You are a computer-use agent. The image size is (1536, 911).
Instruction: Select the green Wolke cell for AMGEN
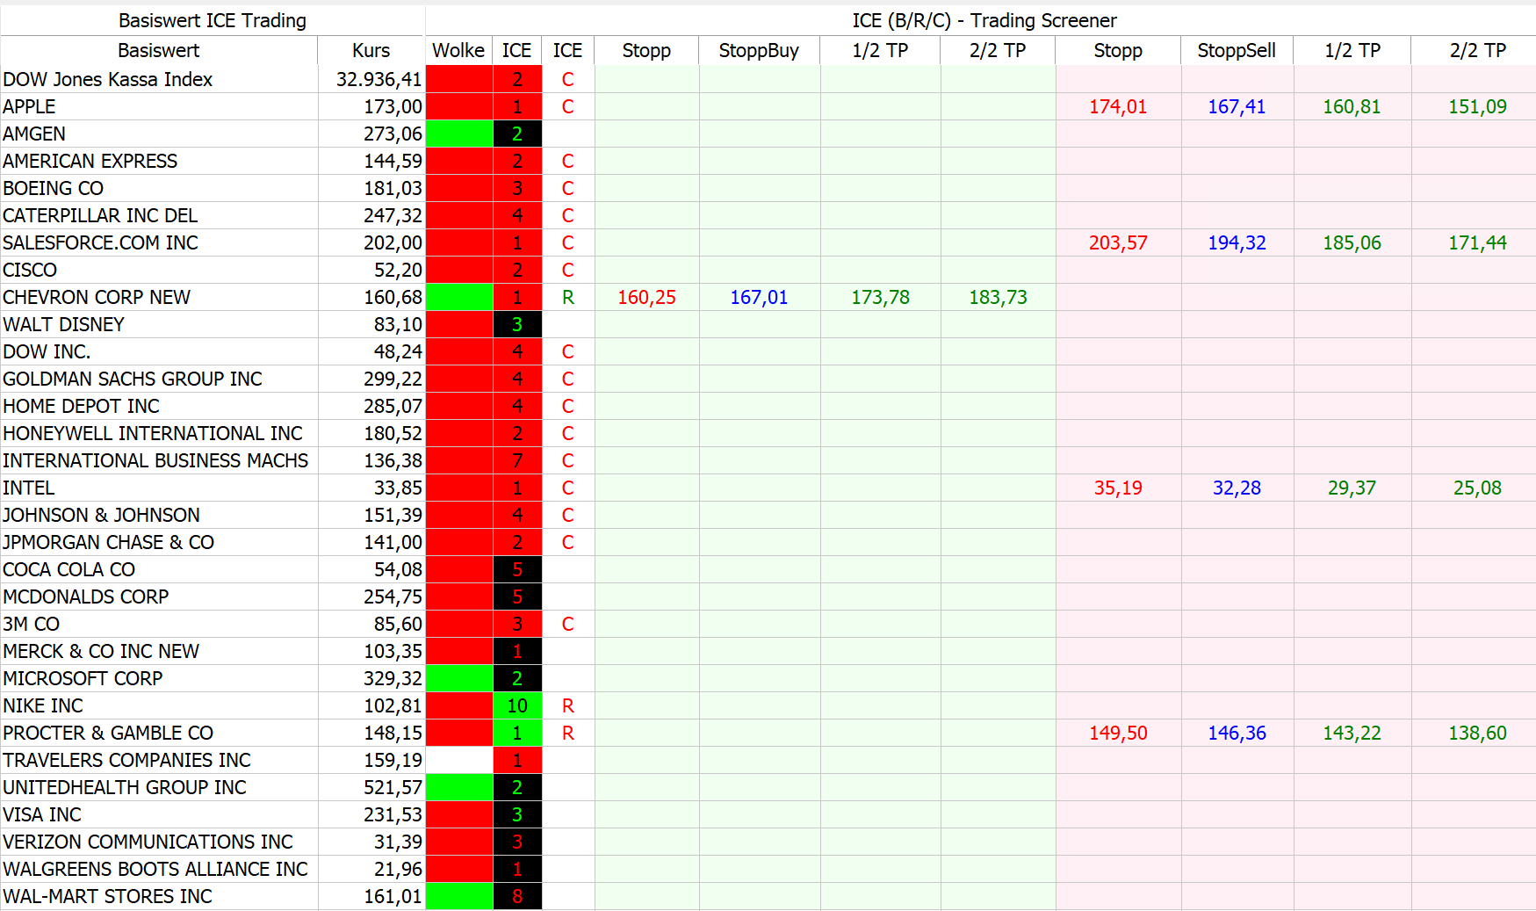pyautogui.click(x=459, y=134)
